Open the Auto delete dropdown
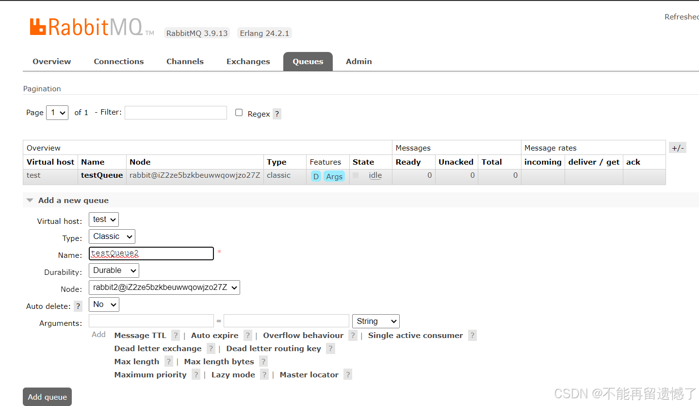The image size is (699, 406). pyautogui.click(x=104, y=304)
